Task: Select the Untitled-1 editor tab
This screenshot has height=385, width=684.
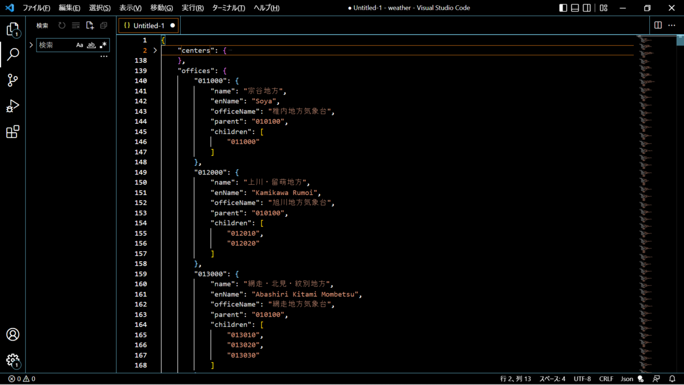Action: (148, 26)
